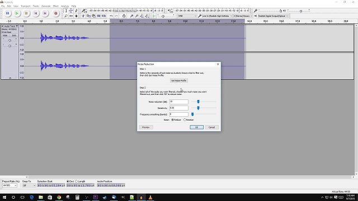Click the Zoom In icon
The image size is (358, 201).
point(131,16)
